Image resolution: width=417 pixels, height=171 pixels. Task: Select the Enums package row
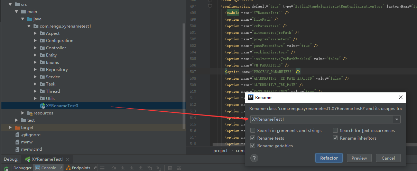[x=93, y=62]
